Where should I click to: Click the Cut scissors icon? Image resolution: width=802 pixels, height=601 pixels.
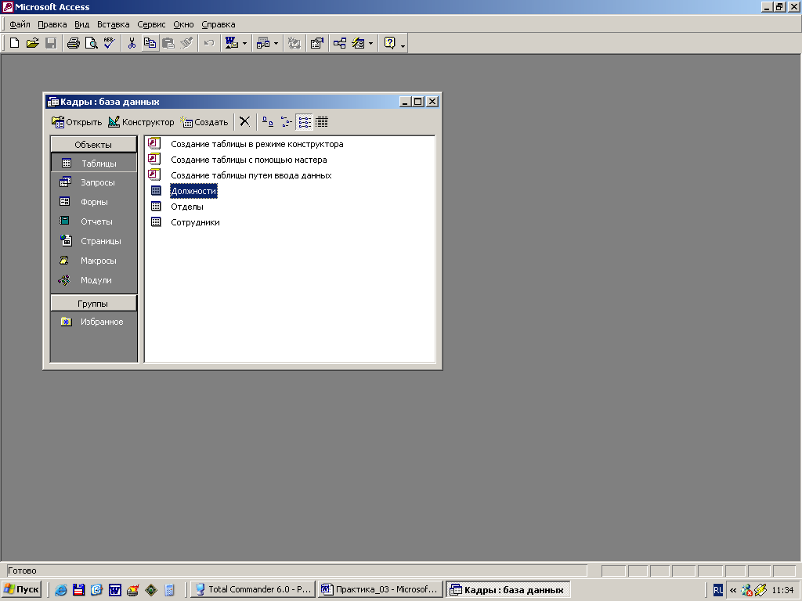click(x=132, y=43)
